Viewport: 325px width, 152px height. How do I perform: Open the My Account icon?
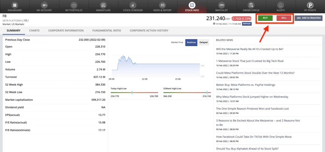point(44,5)
